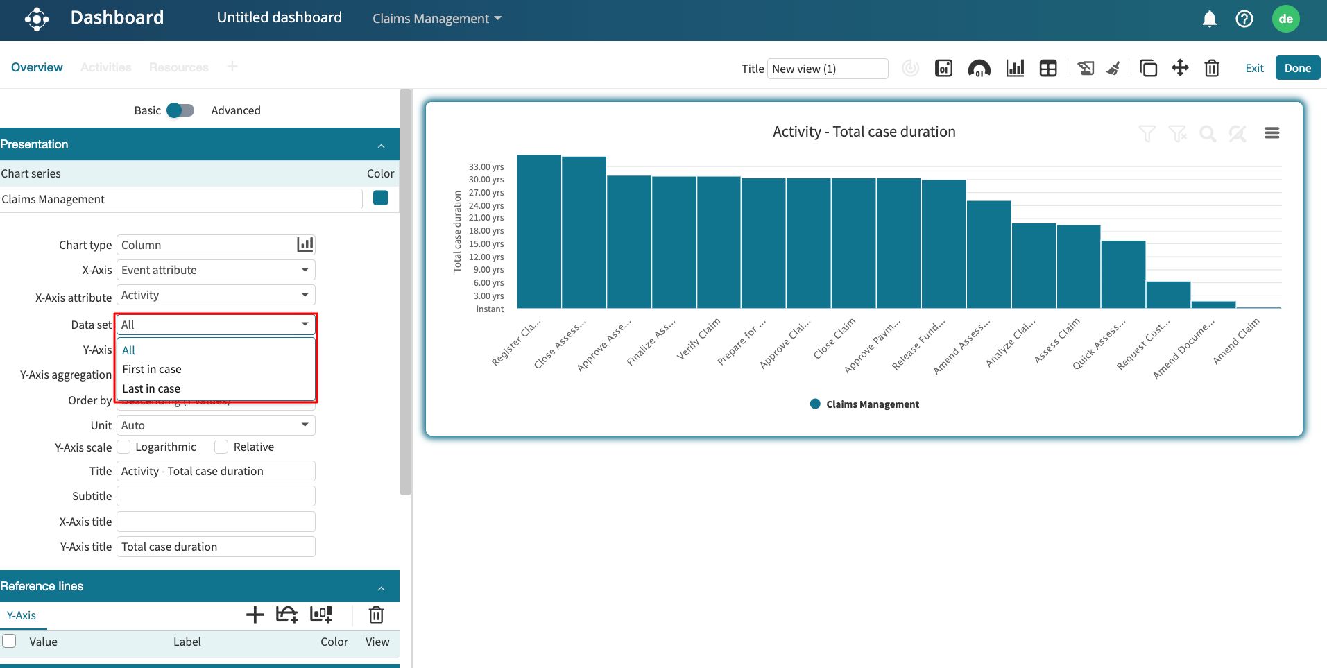The height and width of the screenshot is (668, 1327).
Task: Click the table widget icon in toolbar
Action: [1047, 68]
